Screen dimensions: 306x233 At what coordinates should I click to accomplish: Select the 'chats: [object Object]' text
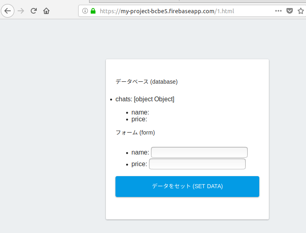pyautogui.click(x=145, y=99)
